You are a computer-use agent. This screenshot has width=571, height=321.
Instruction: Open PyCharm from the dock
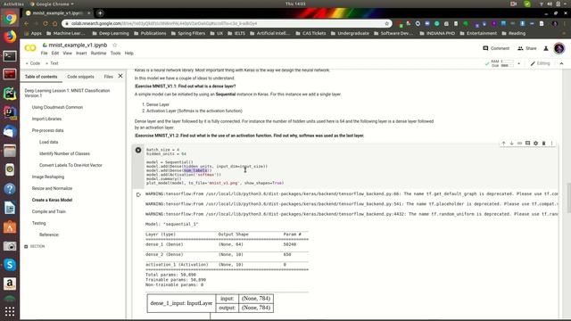pyautogui.click(x=10, y=94)
